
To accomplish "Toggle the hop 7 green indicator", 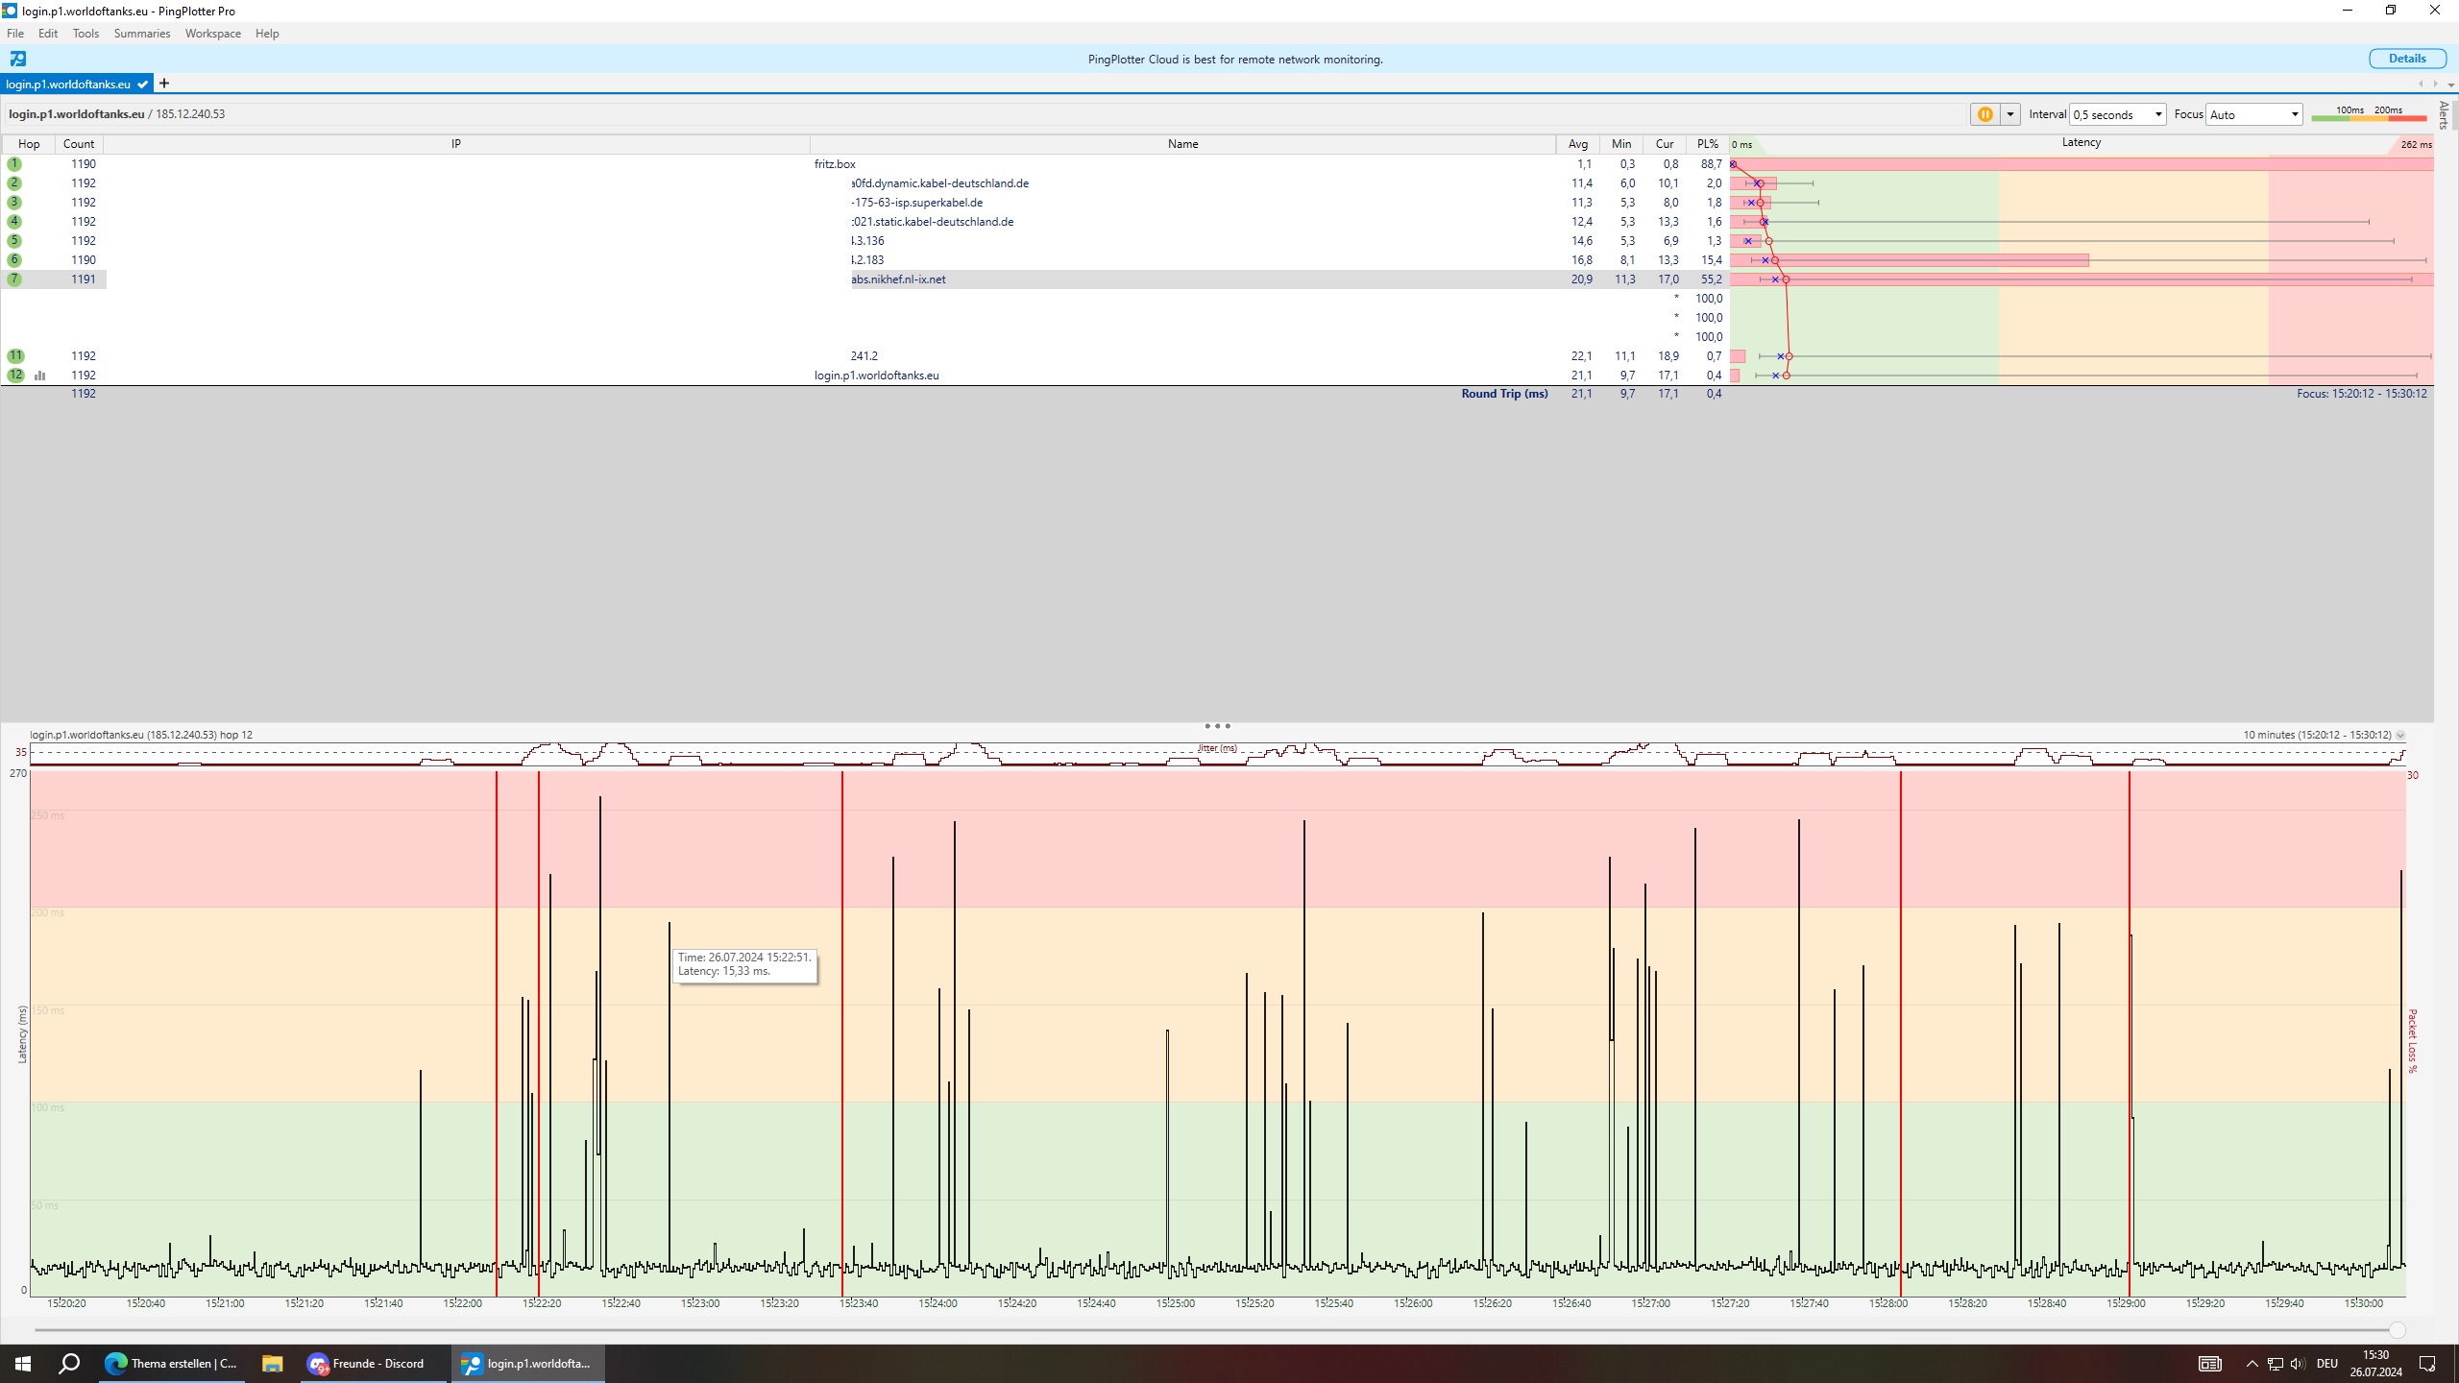I will tap(14, 279).
